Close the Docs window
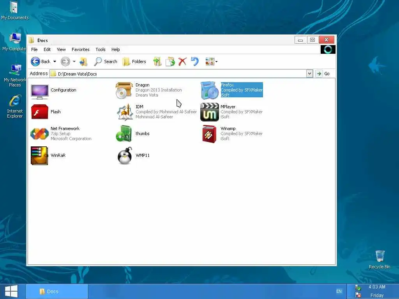Image resolution: width=399 pixels, height=299 pixels. pos(327,40)
